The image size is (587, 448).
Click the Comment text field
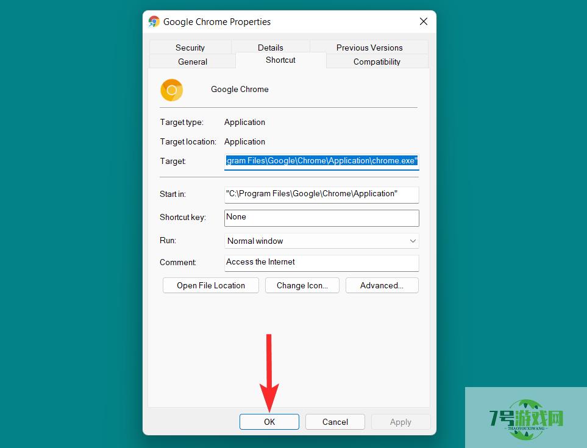(322, 263)
